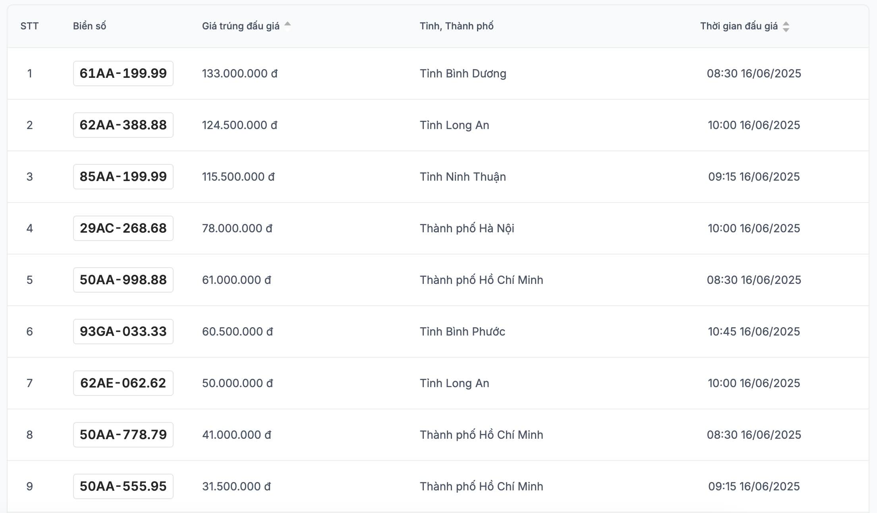Click plate 62AE-062.62
The width and height of the screenshot is (877, 513).
tap(123, 383)
